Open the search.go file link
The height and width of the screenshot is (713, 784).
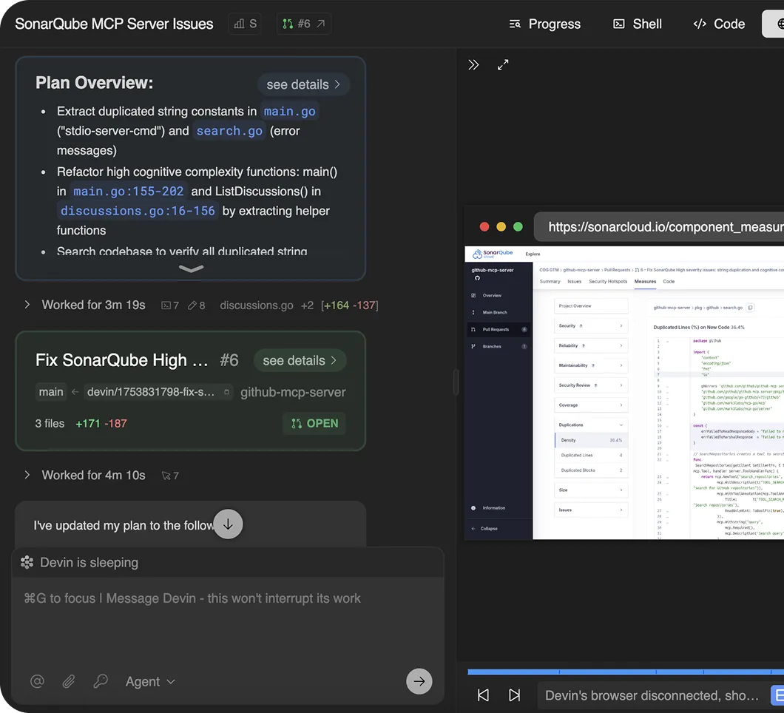(229, 131)
